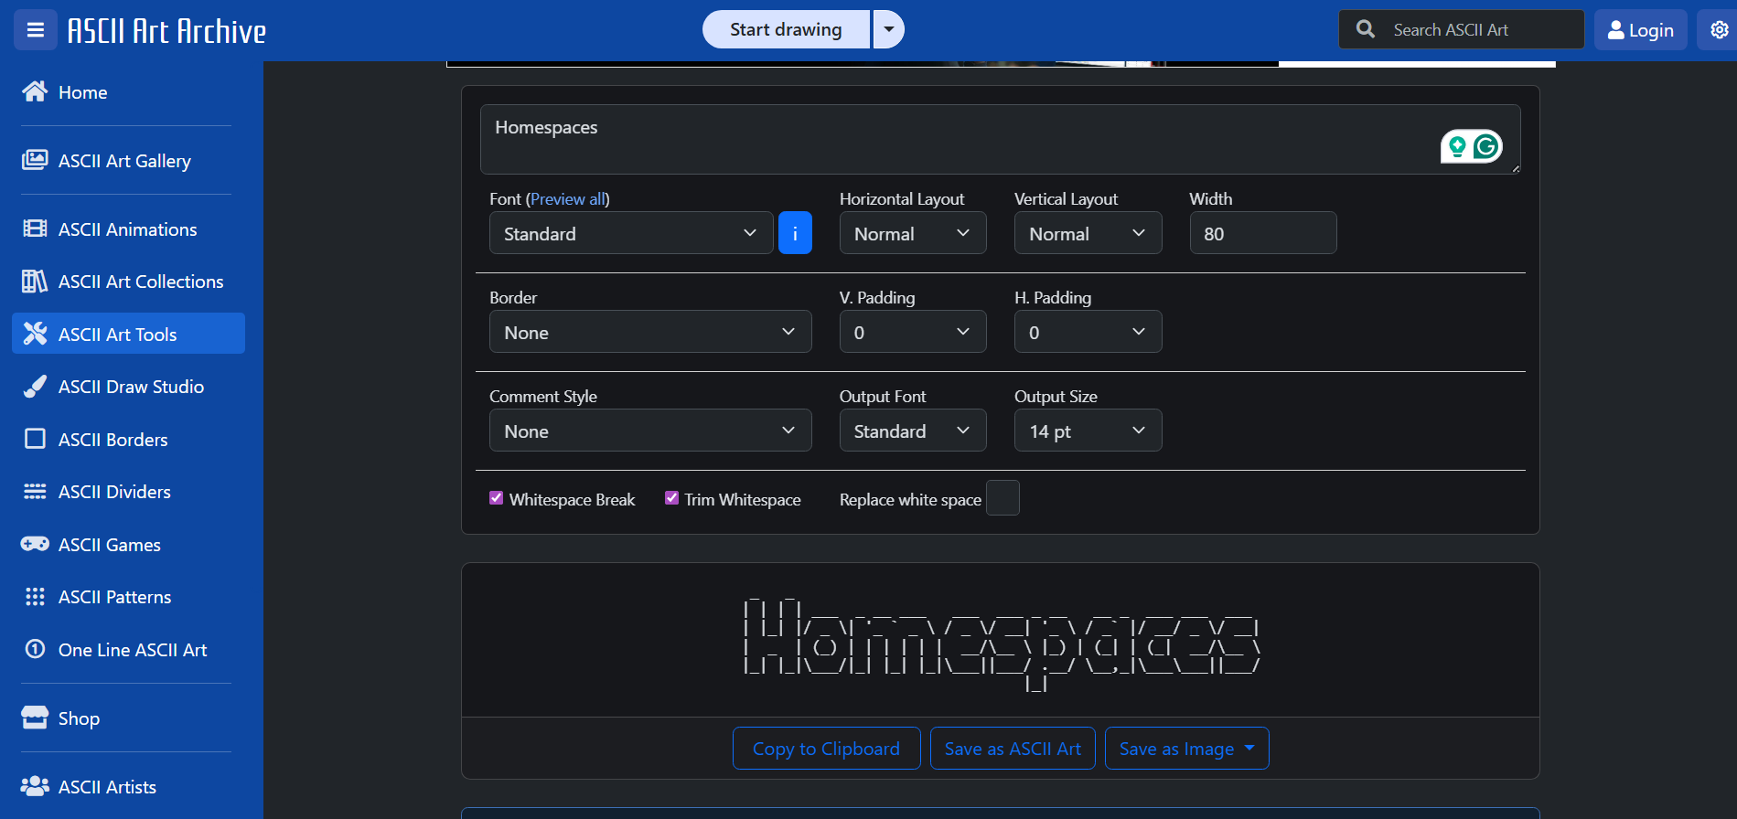Click Copy to Clipboard button
1737x819 pixels.
826,749
